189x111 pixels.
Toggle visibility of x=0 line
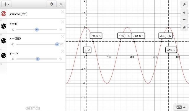pyautogui.click(x=4, y=26)
